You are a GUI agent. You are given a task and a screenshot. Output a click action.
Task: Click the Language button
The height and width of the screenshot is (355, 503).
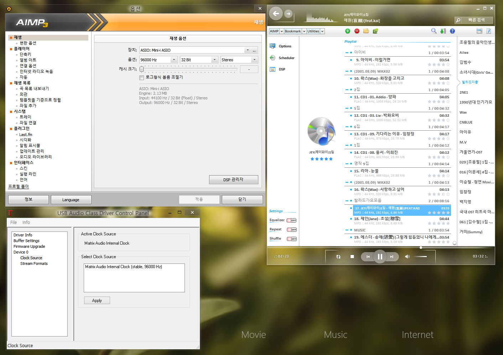coord(71,199)
